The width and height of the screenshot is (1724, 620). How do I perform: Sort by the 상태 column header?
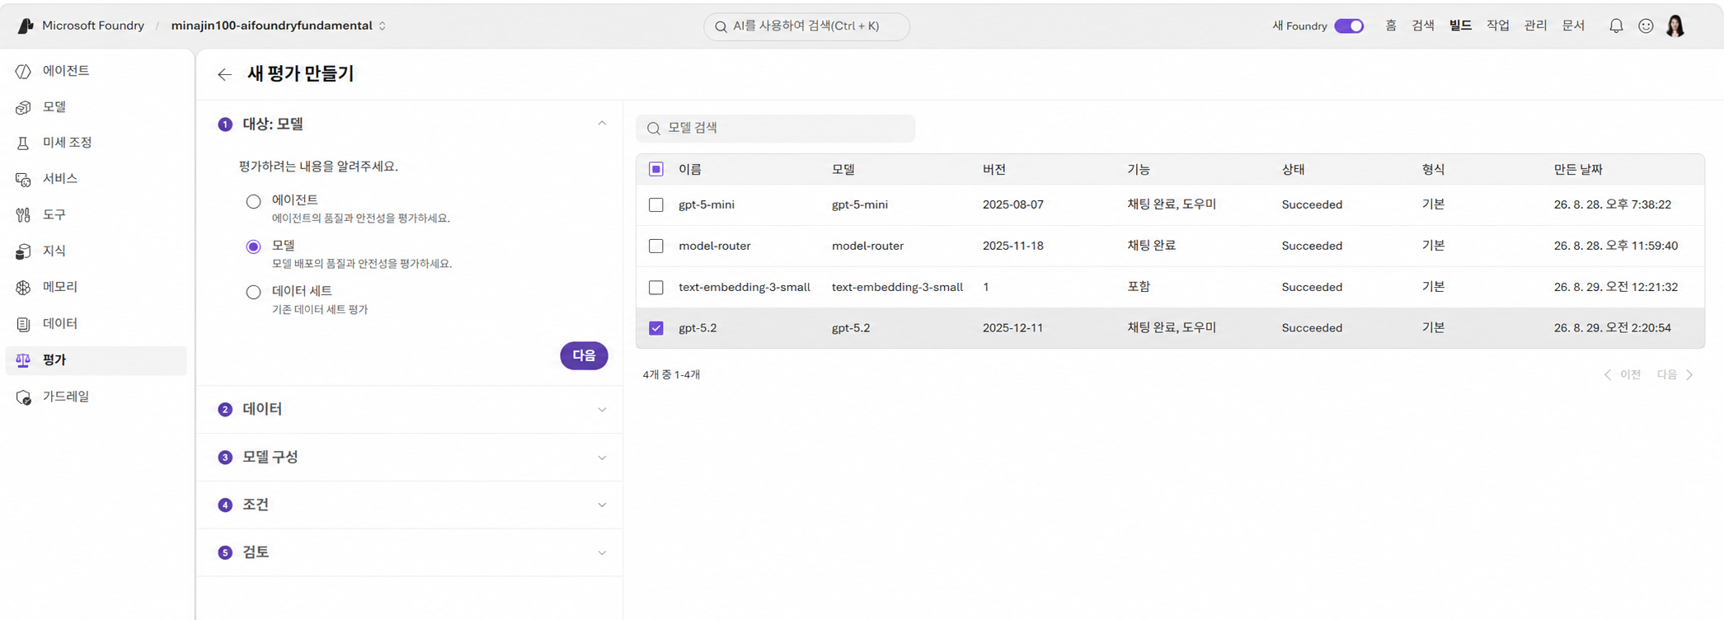coord(1293,169)
